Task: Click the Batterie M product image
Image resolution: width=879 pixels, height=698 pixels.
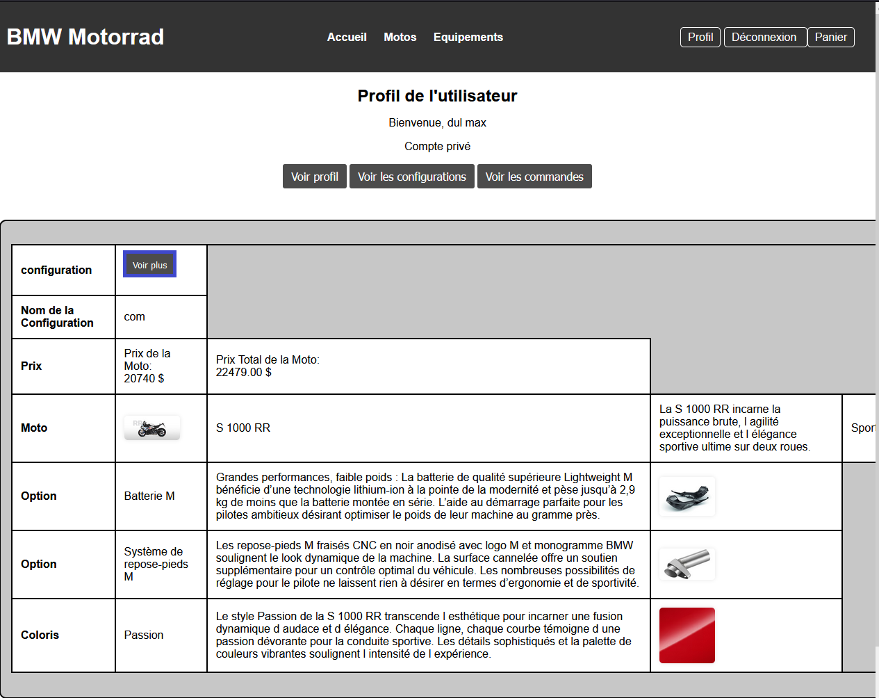Action: (x=687, y=496)
